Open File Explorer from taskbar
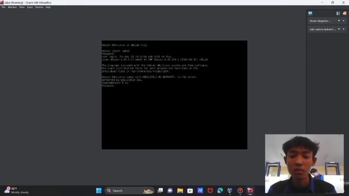349x196 pixels. [x=180, y=191]
